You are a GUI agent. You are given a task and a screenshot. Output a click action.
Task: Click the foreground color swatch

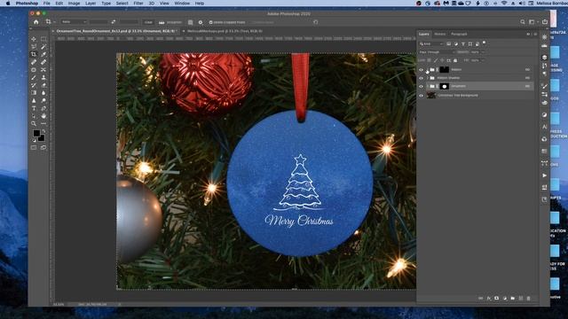[36, 134]
